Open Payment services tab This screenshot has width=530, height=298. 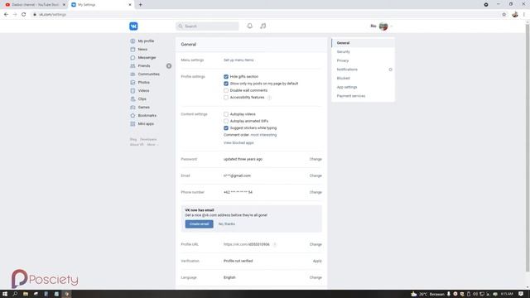363,96
